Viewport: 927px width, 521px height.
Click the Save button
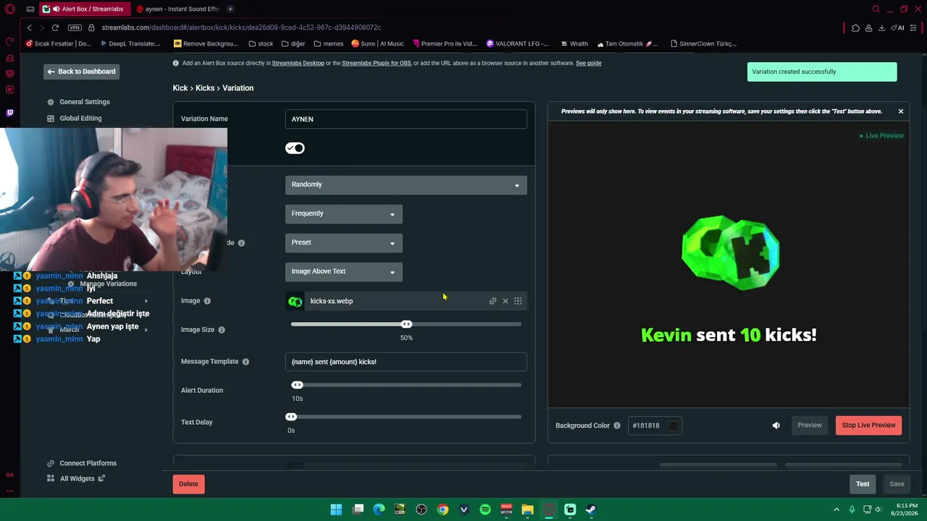[897, 484]
